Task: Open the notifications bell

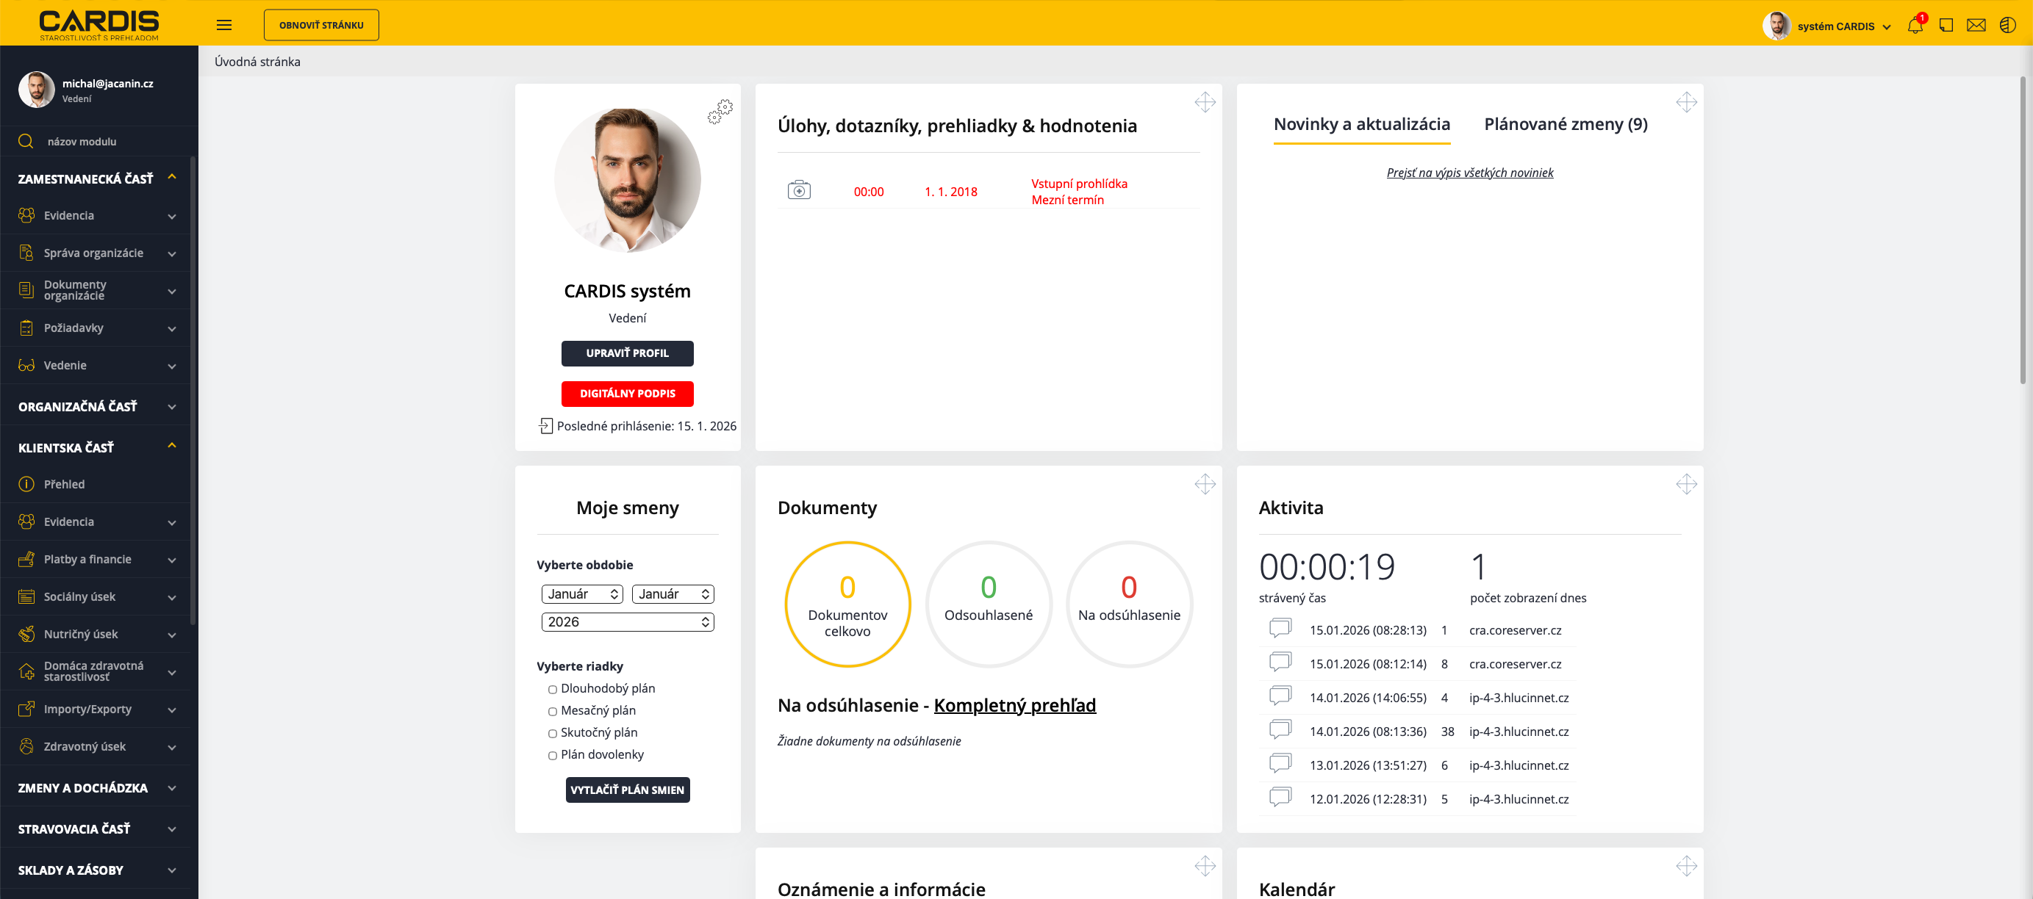Action: click(x=1915, y=25)
